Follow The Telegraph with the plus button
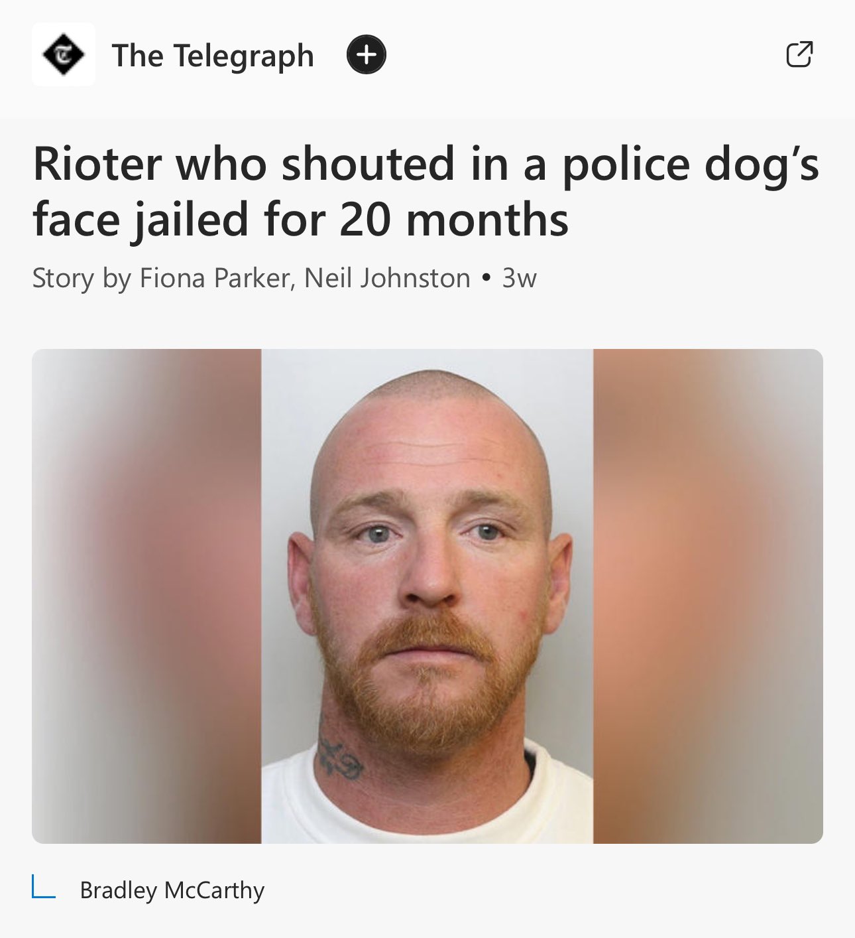This screenshot has height=938, width=855. tap(367, 54)
